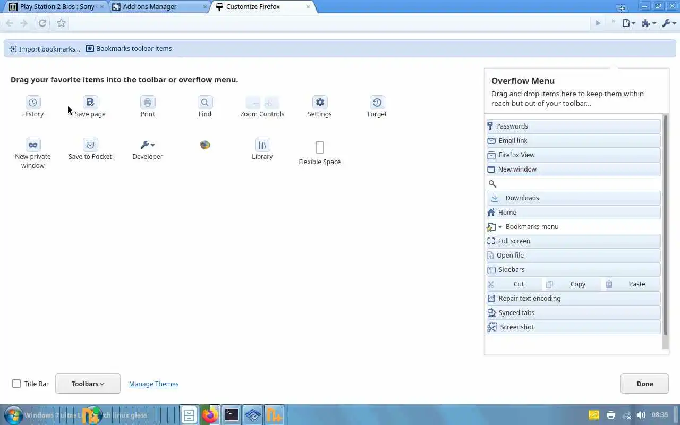Open the Manage Themes link
The image size is (680, 425).
(x=154, y=384)
